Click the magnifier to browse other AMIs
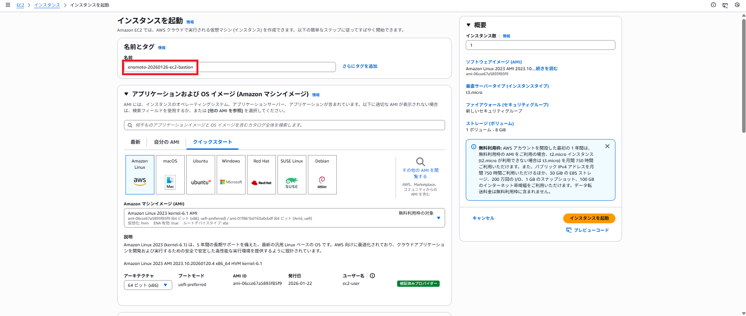The width and height of the screenshot is (746, 316). 420,162
